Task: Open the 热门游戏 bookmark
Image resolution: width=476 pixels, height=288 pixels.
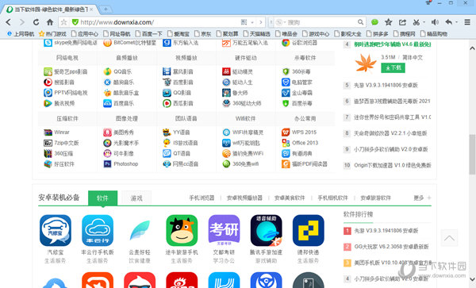Action: pos(52,33)
